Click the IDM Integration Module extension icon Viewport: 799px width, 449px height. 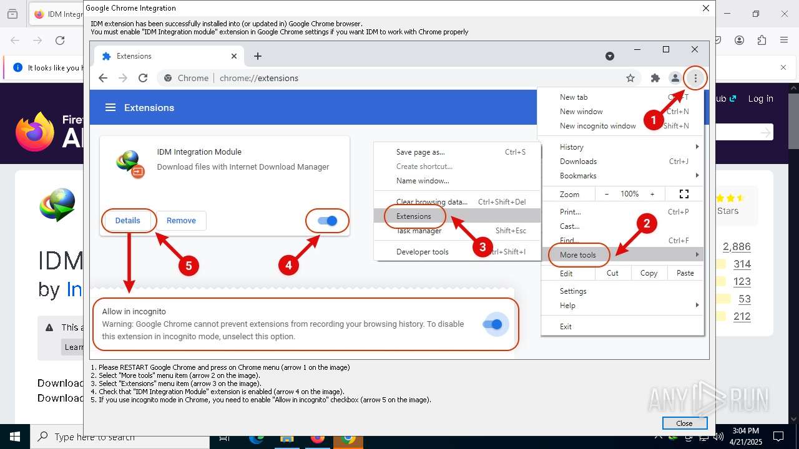point(130,164)
